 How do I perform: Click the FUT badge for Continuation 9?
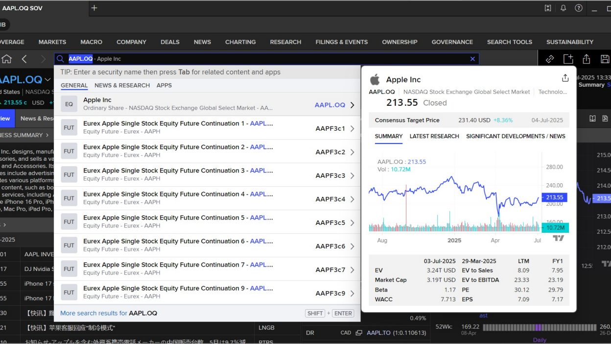click(x=69, y=293)
